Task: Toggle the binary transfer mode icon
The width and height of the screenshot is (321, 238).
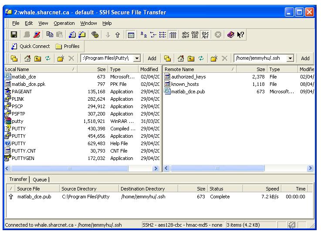Action: [x=196, y=34]
